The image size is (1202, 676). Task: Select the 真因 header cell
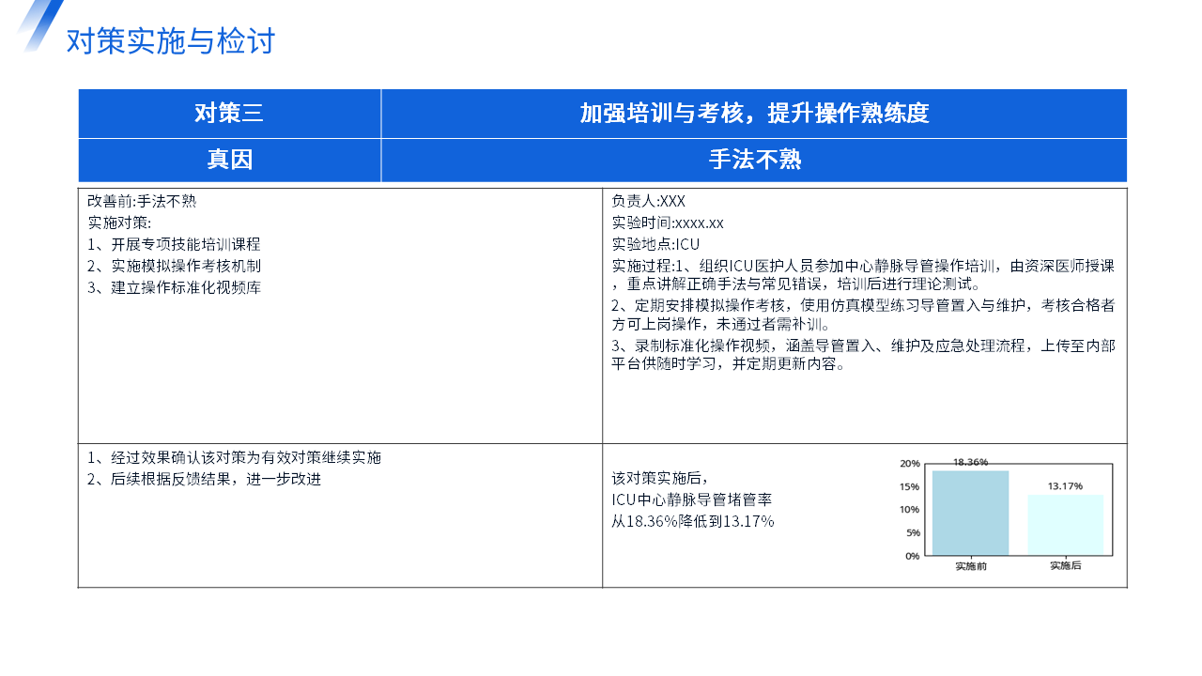tap(229, 161)
